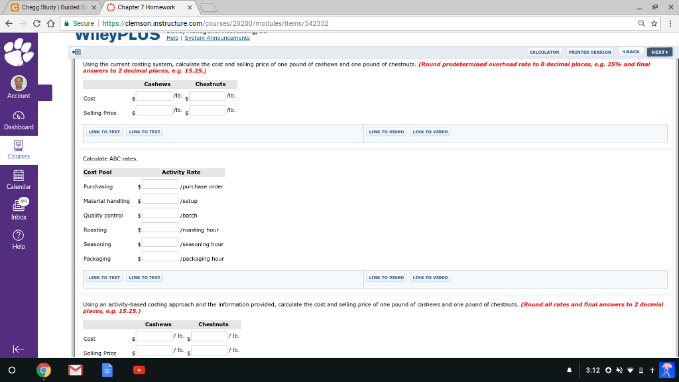This screenshot has height=382, width=679.
Task: Launch Chrome from the shelf
Action: 43,370
